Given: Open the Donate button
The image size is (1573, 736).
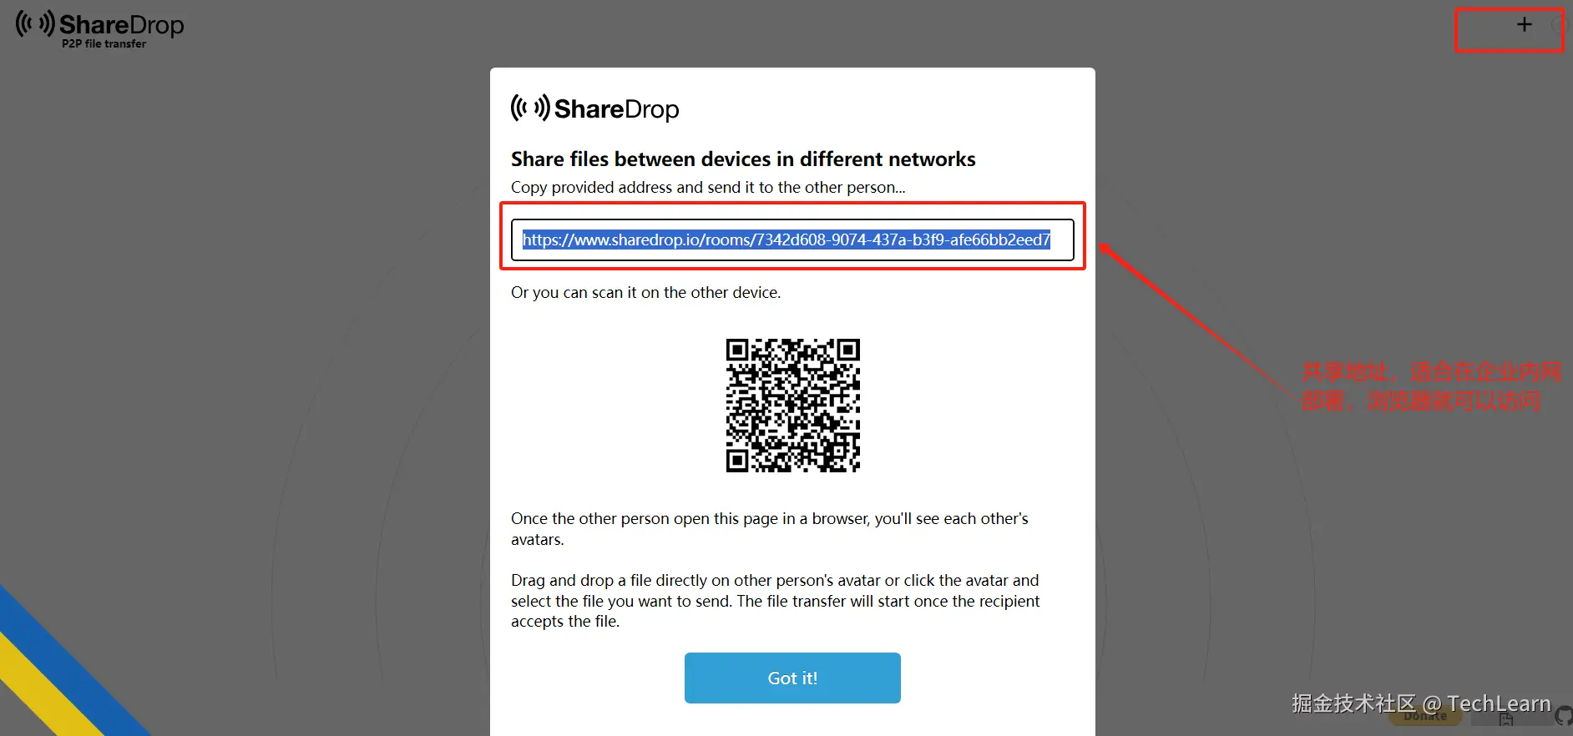Looking at the screenshot, I should coord(1425,716).
